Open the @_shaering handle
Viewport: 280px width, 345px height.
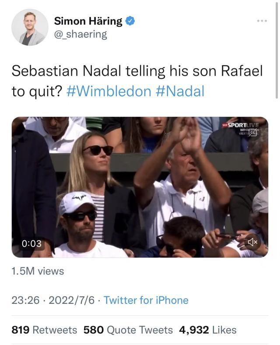[x=80, y=35]
